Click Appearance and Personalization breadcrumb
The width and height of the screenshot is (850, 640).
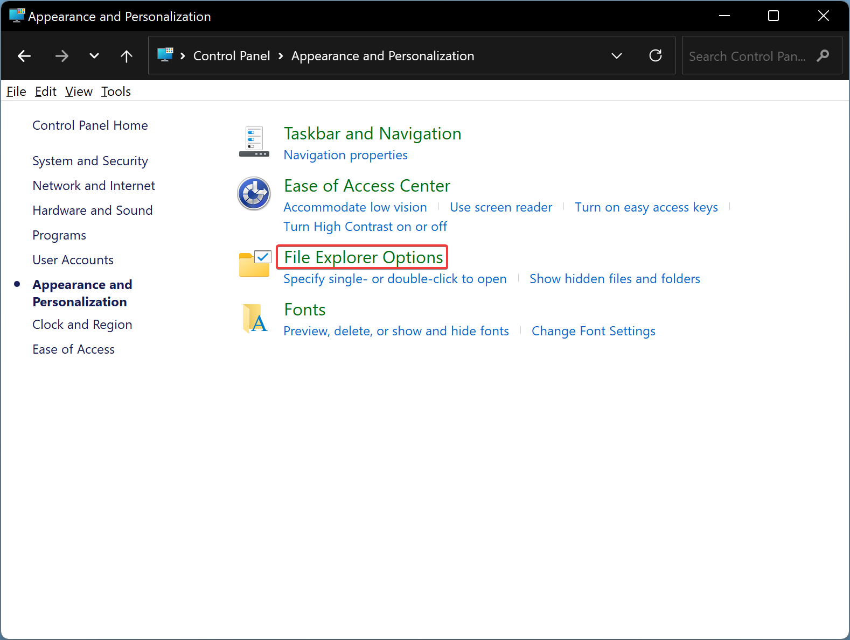(x=383, y=56)
